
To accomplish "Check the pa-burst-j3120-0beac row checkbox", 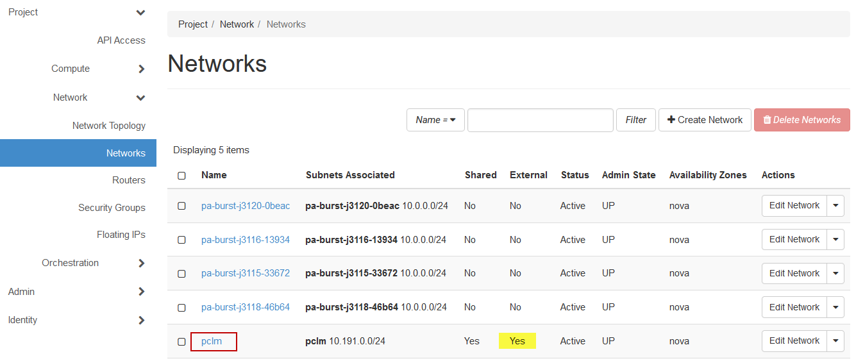I will (x=181, y=206).
